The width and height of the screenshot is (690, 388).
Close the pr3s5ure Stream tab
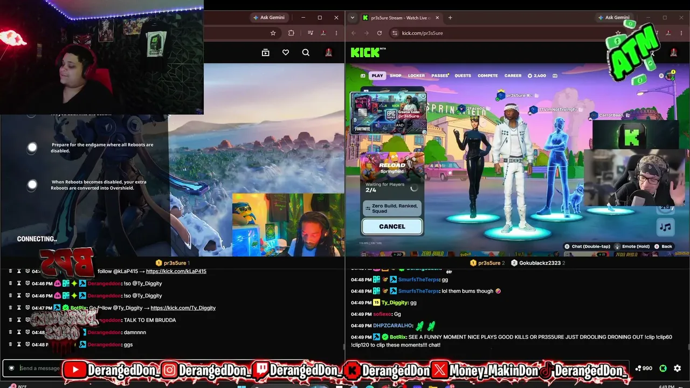click(437, 18)
